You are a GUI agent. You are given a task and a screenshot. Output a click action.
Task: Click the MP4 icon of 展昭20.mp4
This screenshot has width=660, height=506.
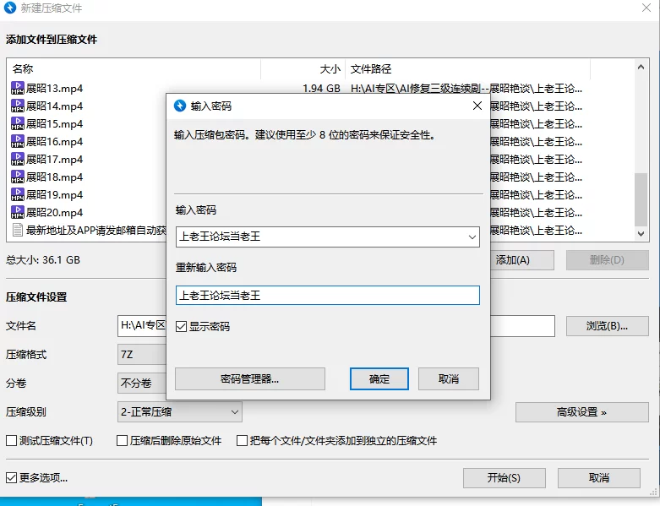tap(17, 212)
